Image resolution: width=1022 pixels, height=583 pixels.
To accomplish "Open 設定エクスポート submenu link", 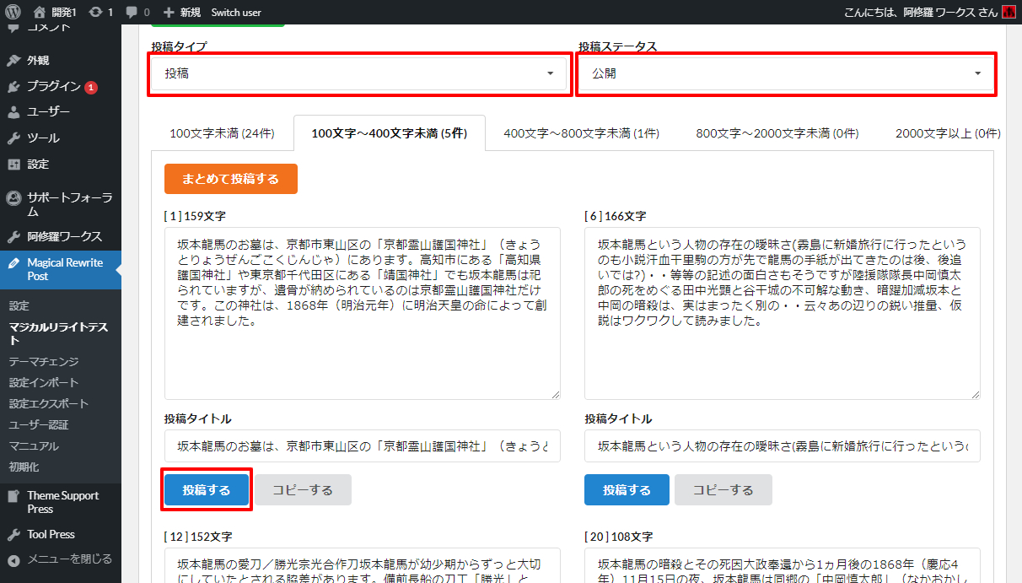I will point(49,403).
